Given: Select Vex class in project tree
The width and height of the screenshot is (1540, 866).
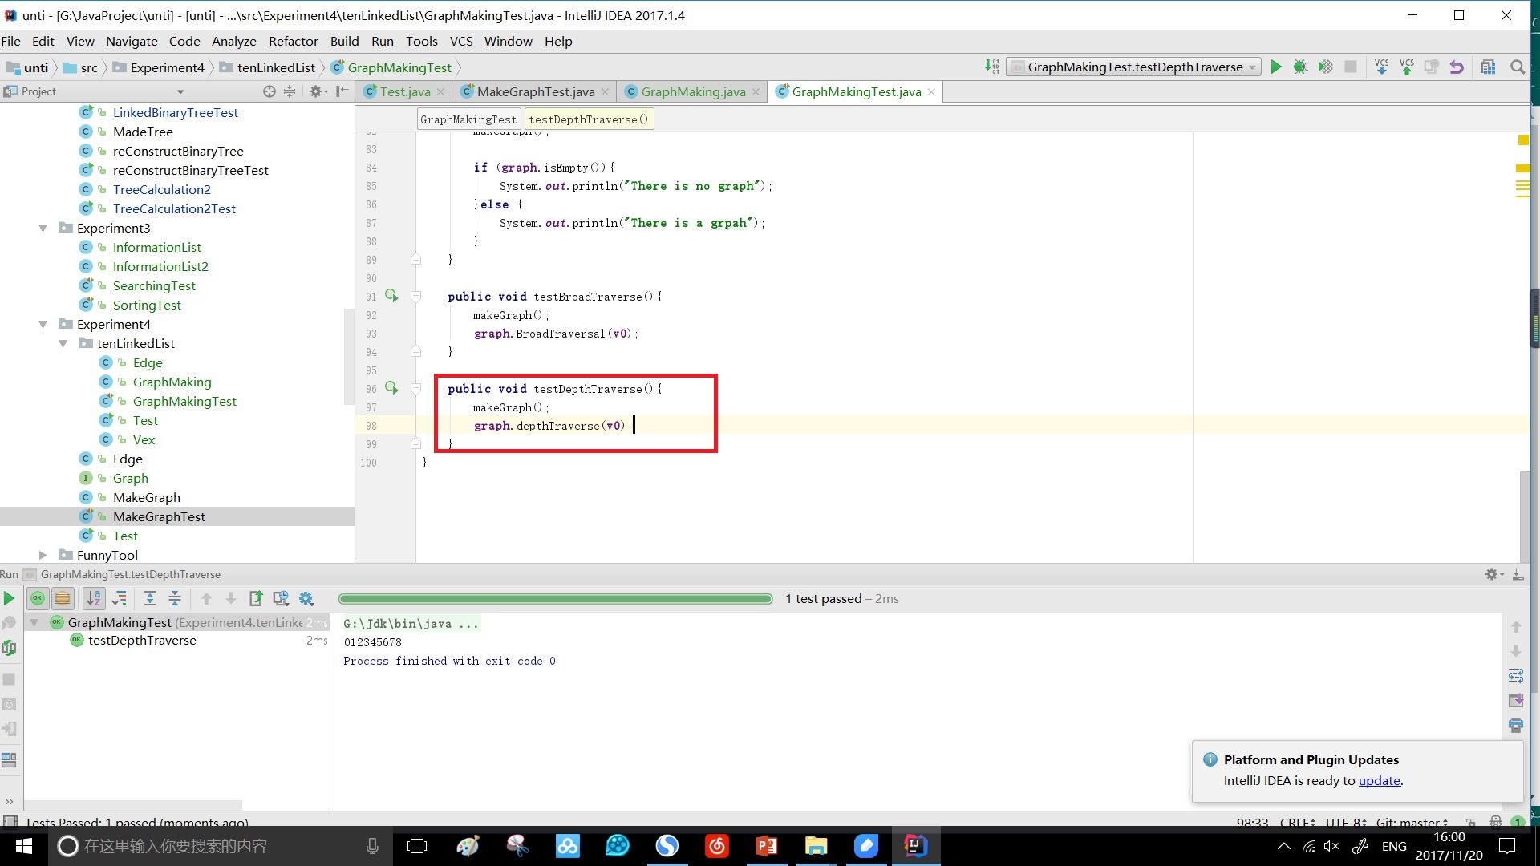Looking at the screenshot, I should coord(144,439).
